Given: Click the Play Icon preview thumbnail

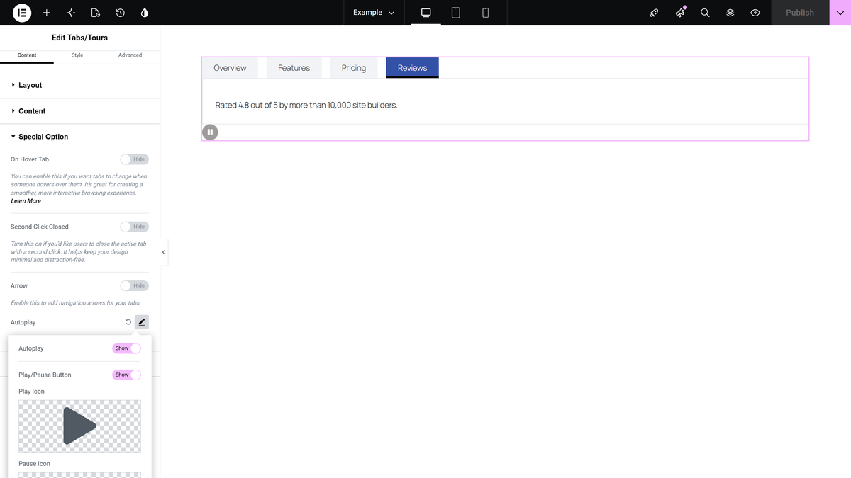Looking at the screenshot, I should [79, 426].
